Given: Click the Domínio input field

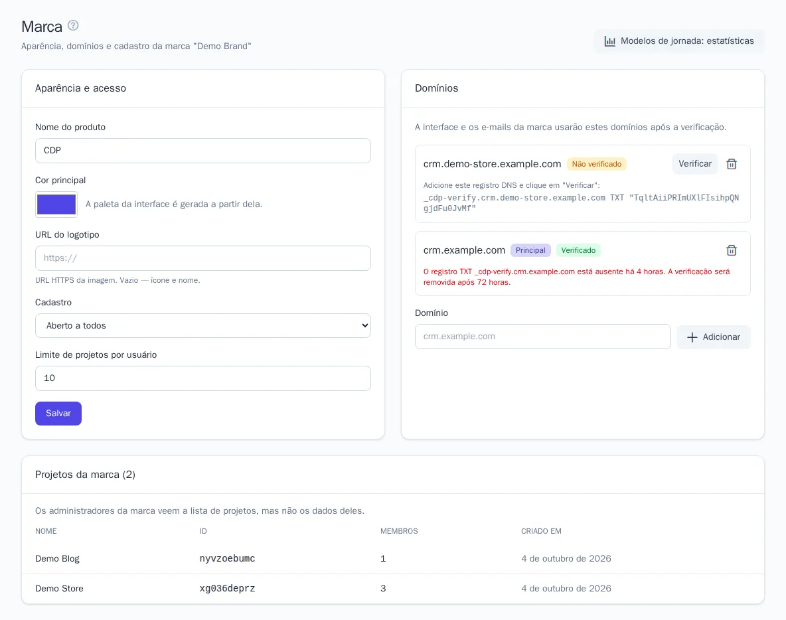Looking at the screenshot, I should pyautogui.click(x=543, y=337).
